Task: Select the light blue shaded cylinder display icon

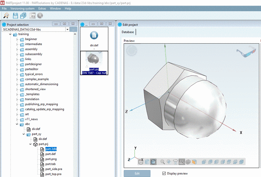Action: 147,162
